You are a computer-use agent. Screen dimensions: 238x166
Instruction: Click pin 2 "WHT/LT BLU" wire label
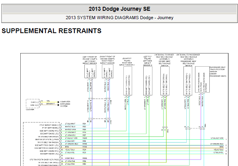70,126
